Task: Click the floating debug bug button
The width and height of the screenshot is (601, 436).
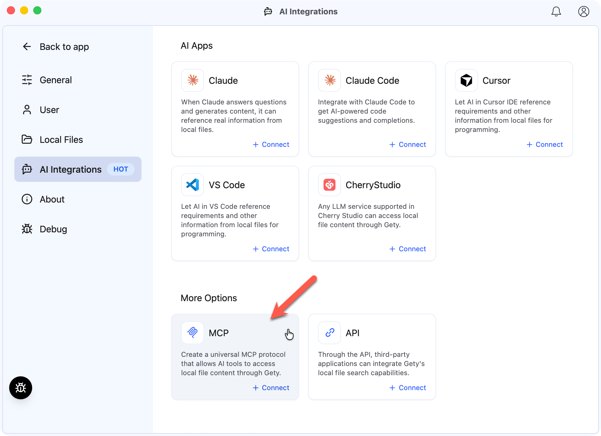Action: tap(20, 388)
